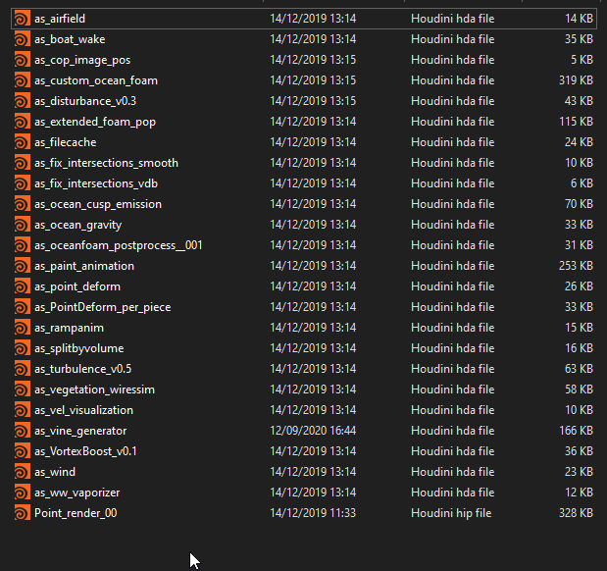Click the 253 KB size cell
This screenshot has height=571, width=607.
tap(576, 266)
